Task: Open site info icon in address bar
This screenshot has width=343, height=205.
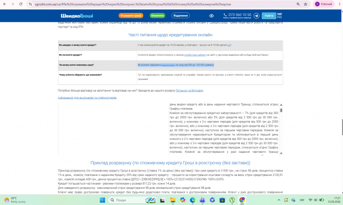Action: pyautogui.click(x=30, y=4)
